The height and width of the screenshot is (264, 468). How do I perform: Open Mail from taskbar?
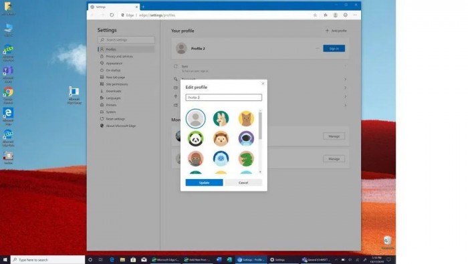[x=144, y=260]
